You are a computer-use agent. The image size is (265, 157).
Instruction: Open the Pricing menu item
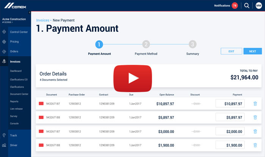14,42
